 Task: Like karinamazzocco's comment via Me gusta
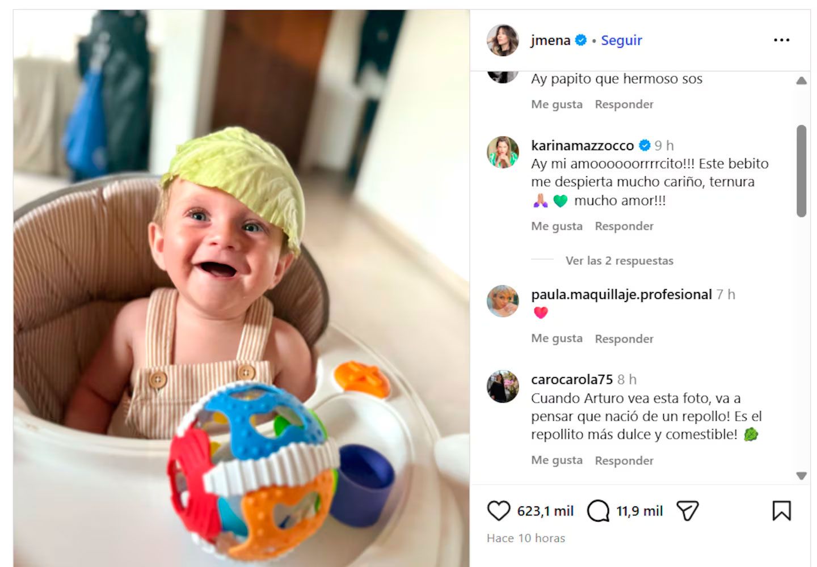(557, 226)
